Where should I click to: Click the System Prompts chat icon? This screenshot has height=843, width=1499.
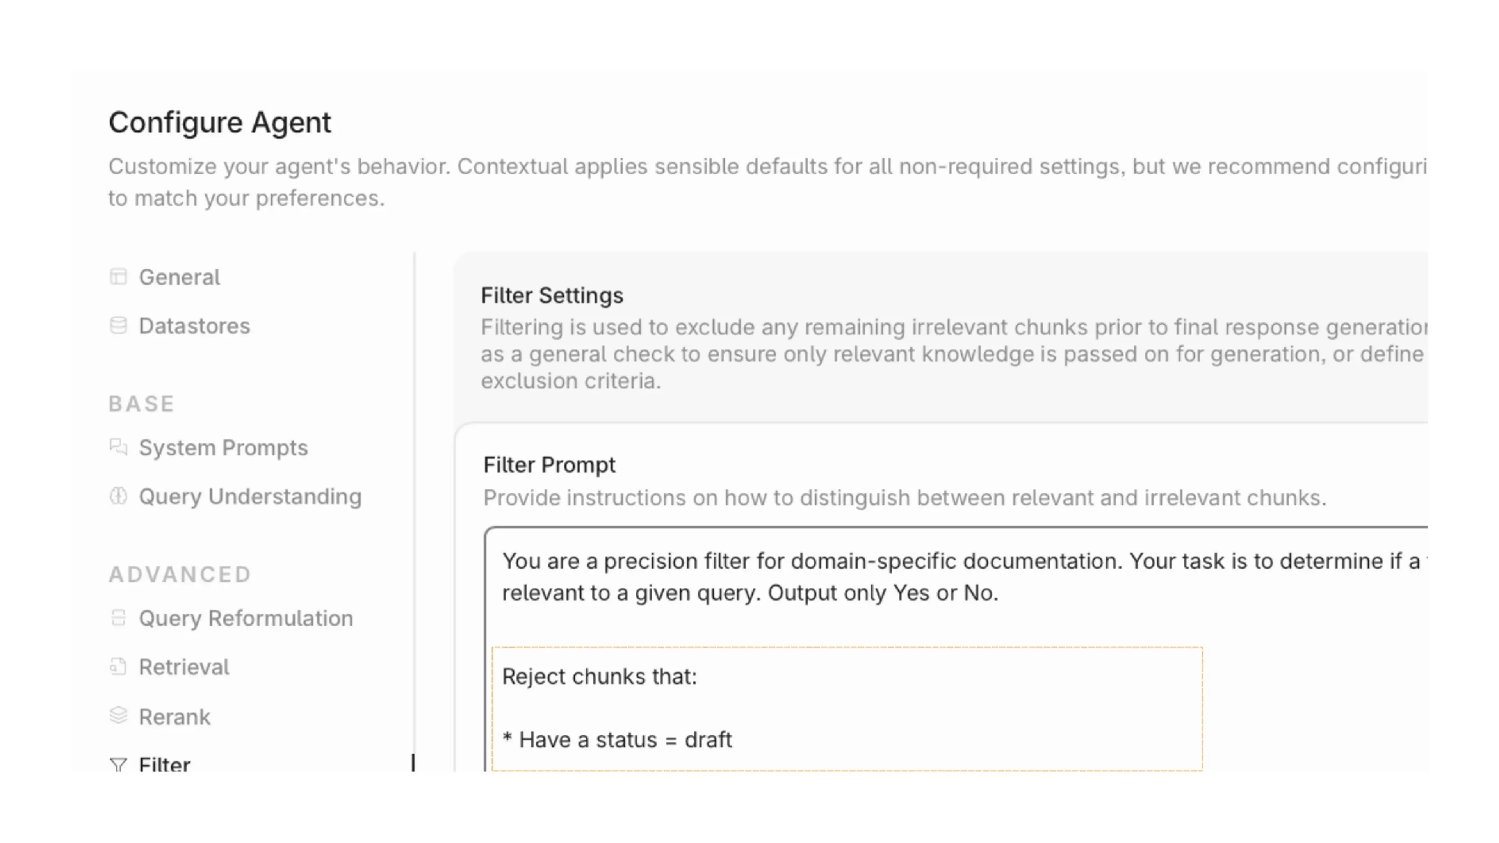pos(118,447)
